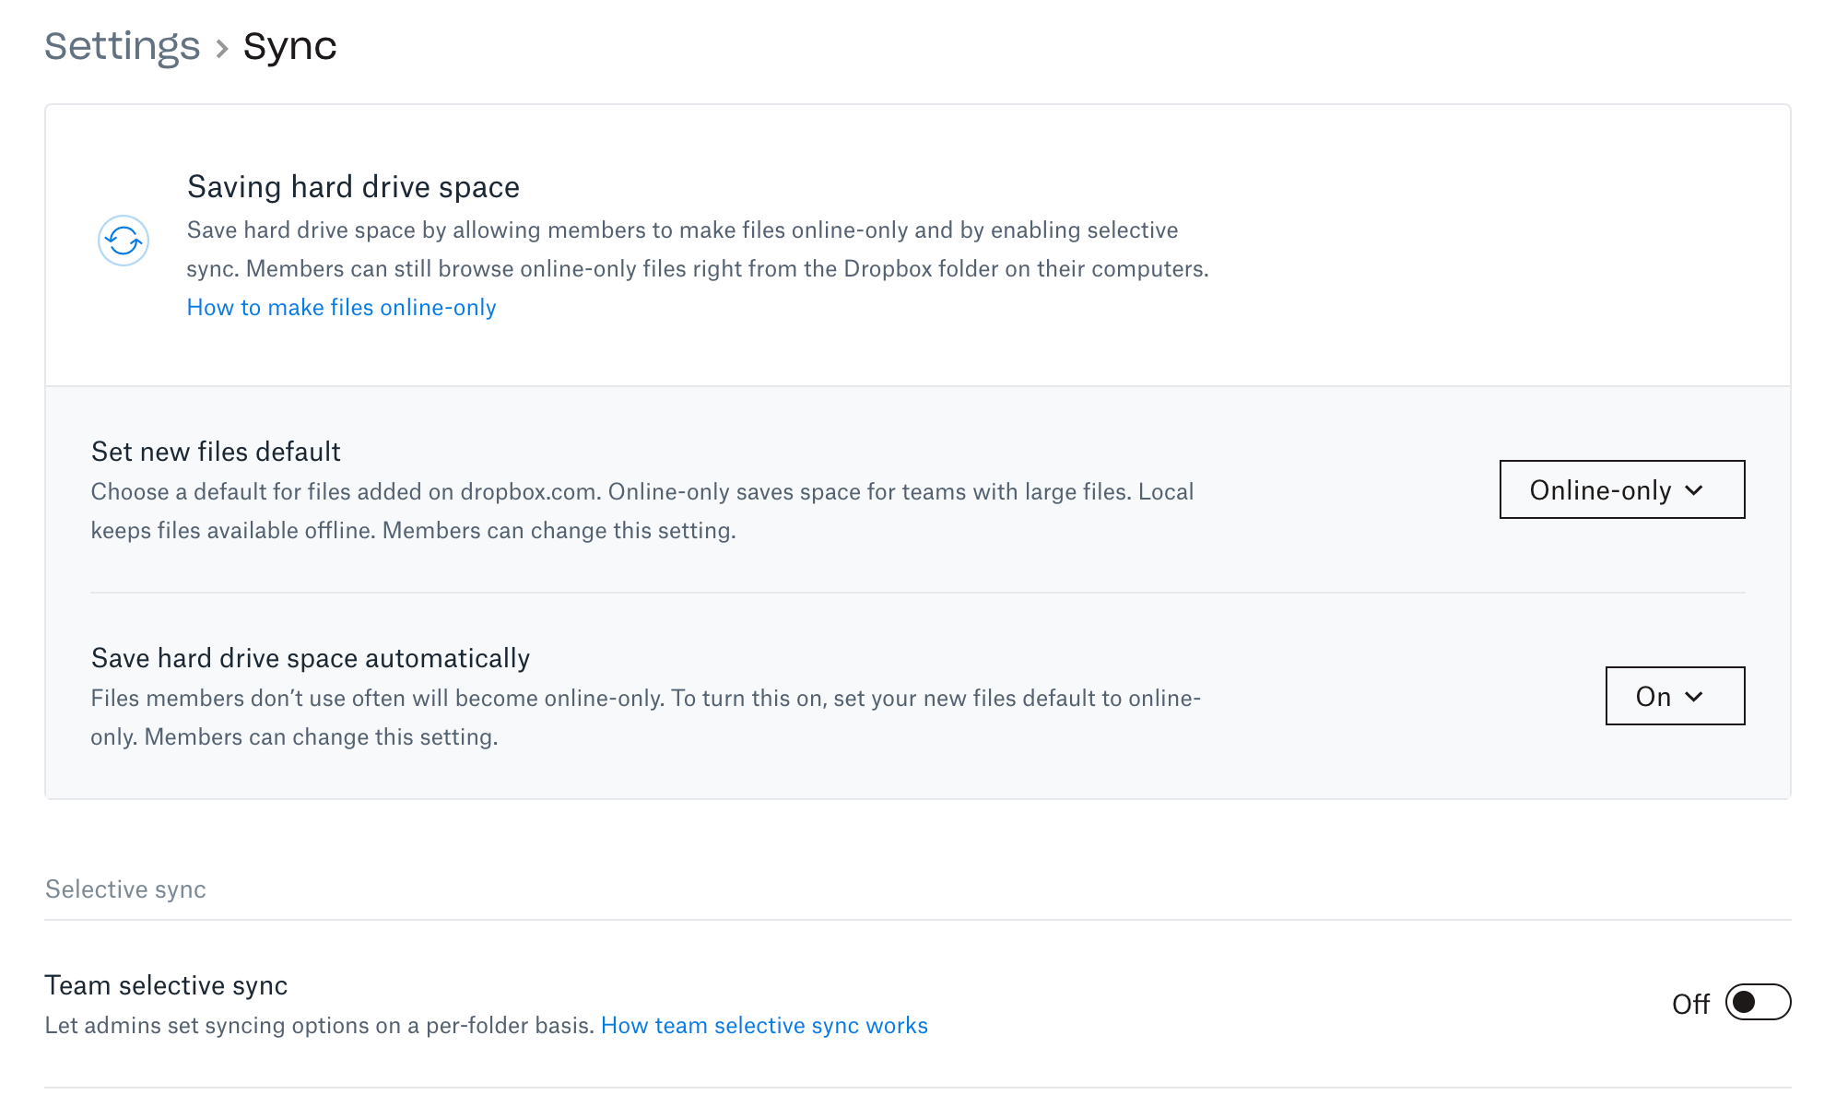
Task: Select the Sync breadcrumb title
Action: (x=289, y=46)
